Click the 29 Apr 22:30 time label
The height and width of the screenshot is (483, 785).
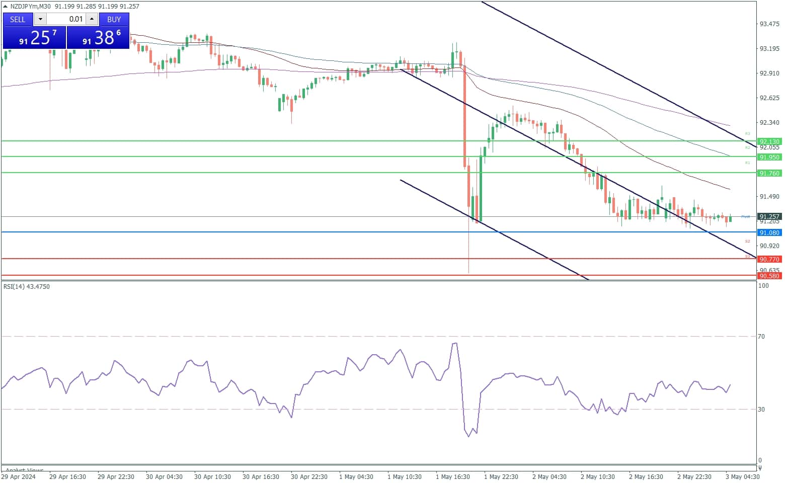pos(116,477)
